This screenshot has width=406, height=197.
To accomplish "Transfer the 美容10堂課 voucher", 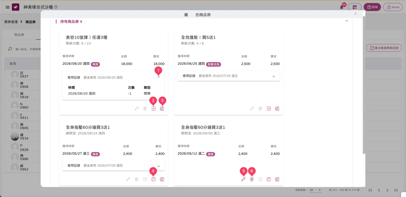I will (x=154, y=109).
